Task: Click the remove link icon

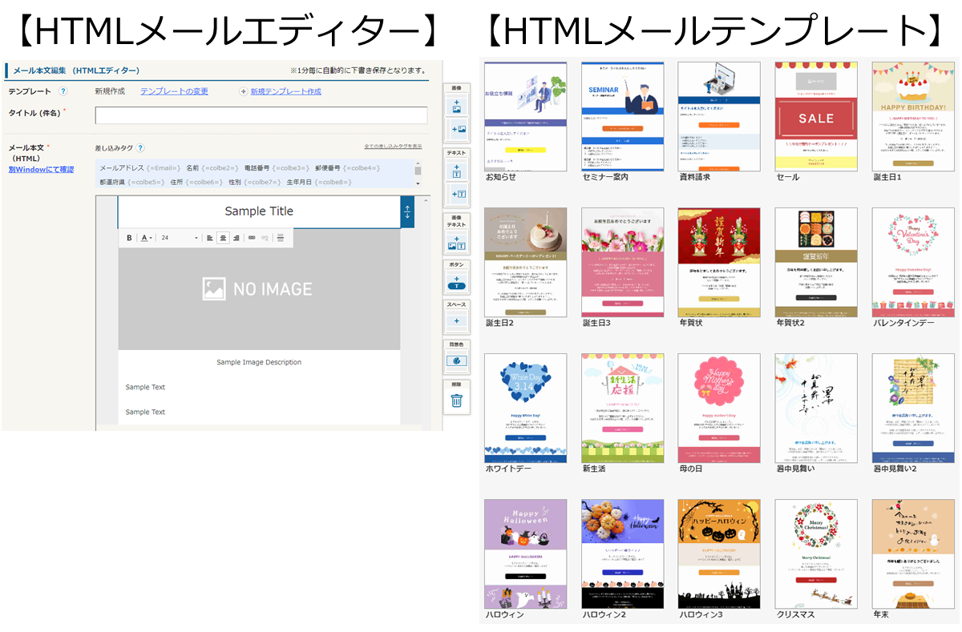Action: pos(265,238)
